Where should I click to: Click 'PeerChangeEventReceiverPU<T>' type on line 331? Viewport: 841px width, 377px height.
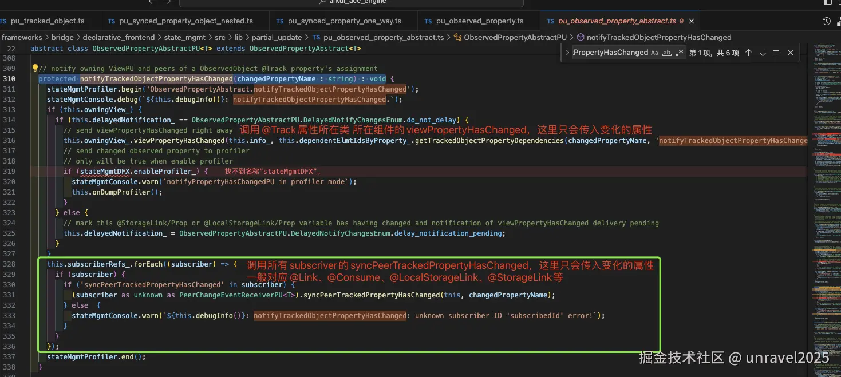238,295
